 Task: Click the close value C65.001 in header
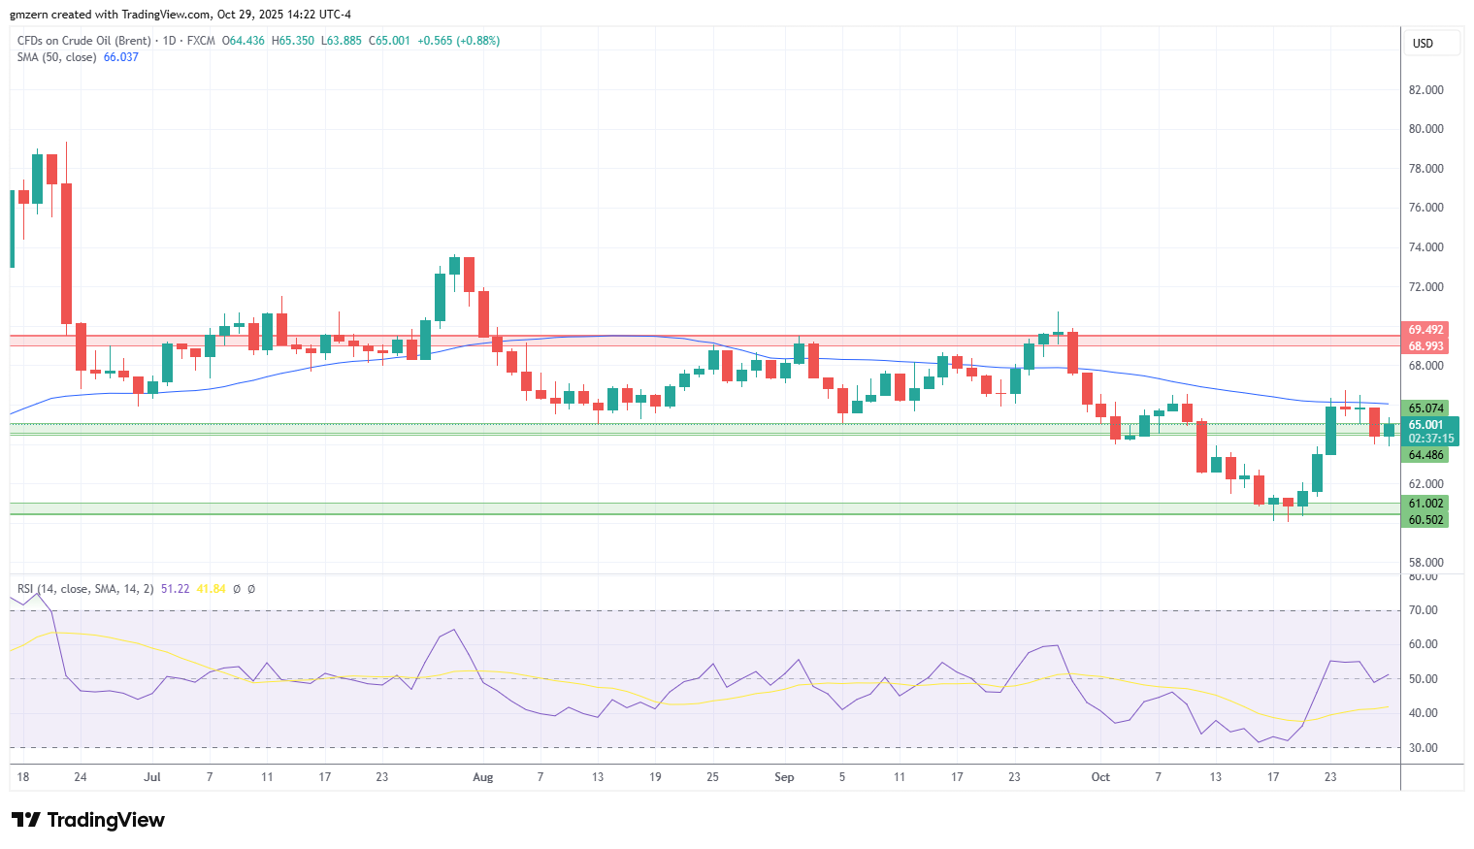[x=389, y=41]
